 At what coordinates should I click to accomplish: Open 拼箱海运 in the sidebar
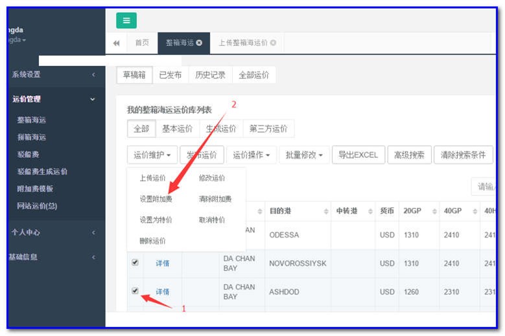point(32,137)
